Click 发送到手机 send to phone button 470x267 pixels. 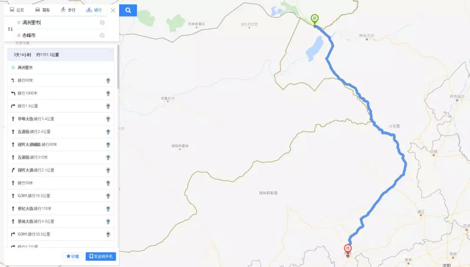101,256
